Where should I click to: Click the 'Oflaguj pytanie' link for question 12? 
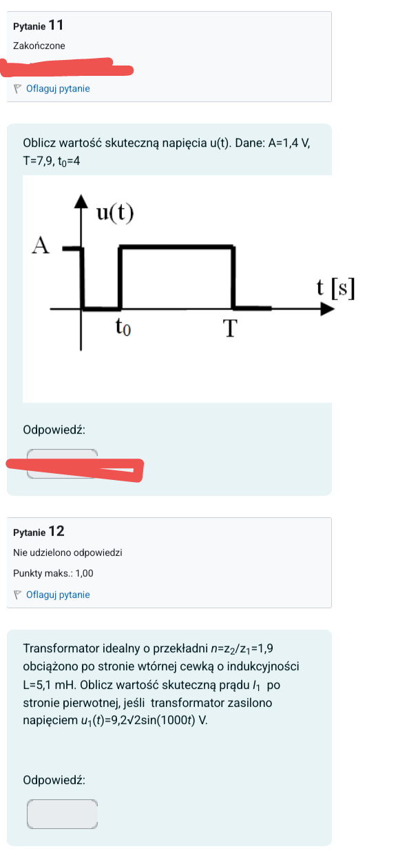pyautogui.click(x=58, y=594)
